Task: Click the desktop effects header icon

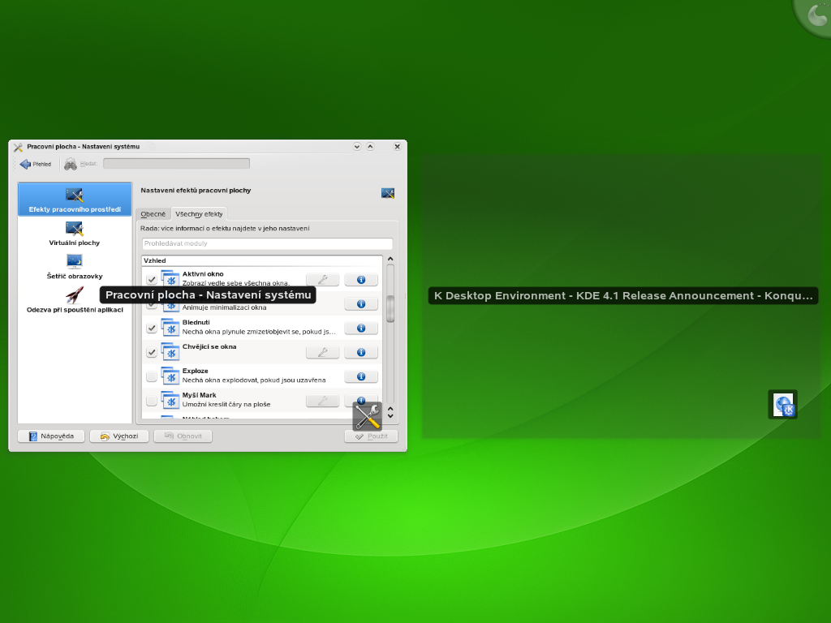Action: pyautogui.click(x=387, y=193)
